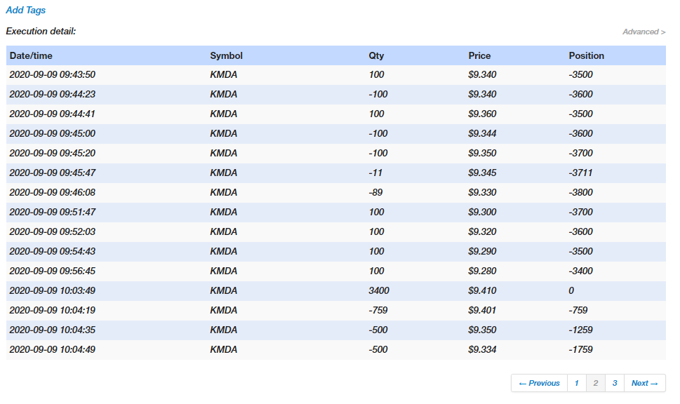Click the Position column header
Screen dimensions: 680x404
pos(586,55)
